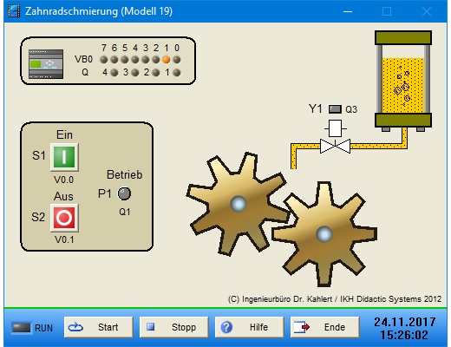This screenshot has width=451, height=347.
Task: Exit the program with the Ende button
Action: [x=325, y=327]
